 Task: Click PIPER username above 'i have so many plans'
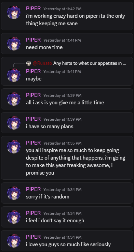[x=33, y=119]
